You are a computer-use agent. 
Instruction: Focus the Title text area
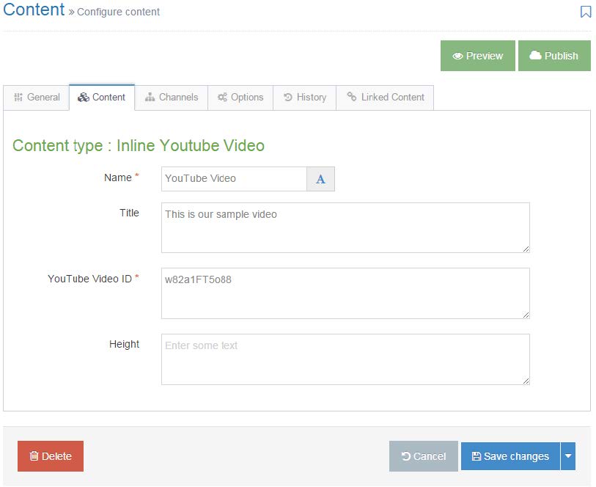pos(345,227)
